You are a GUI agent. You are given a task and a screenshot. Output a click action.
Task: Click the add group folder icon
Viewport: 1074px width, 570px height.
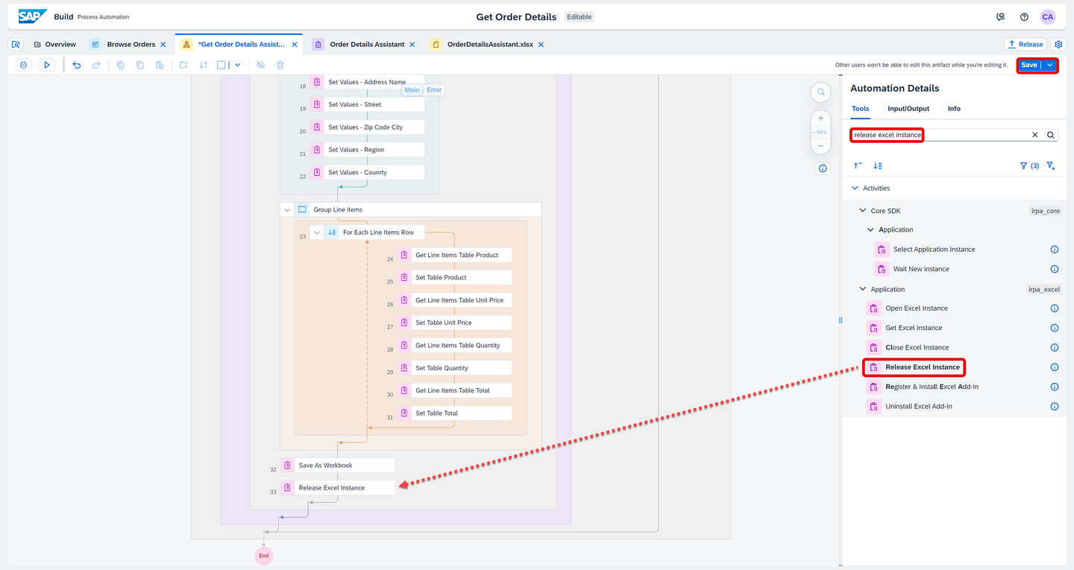(x=183, y=65)
